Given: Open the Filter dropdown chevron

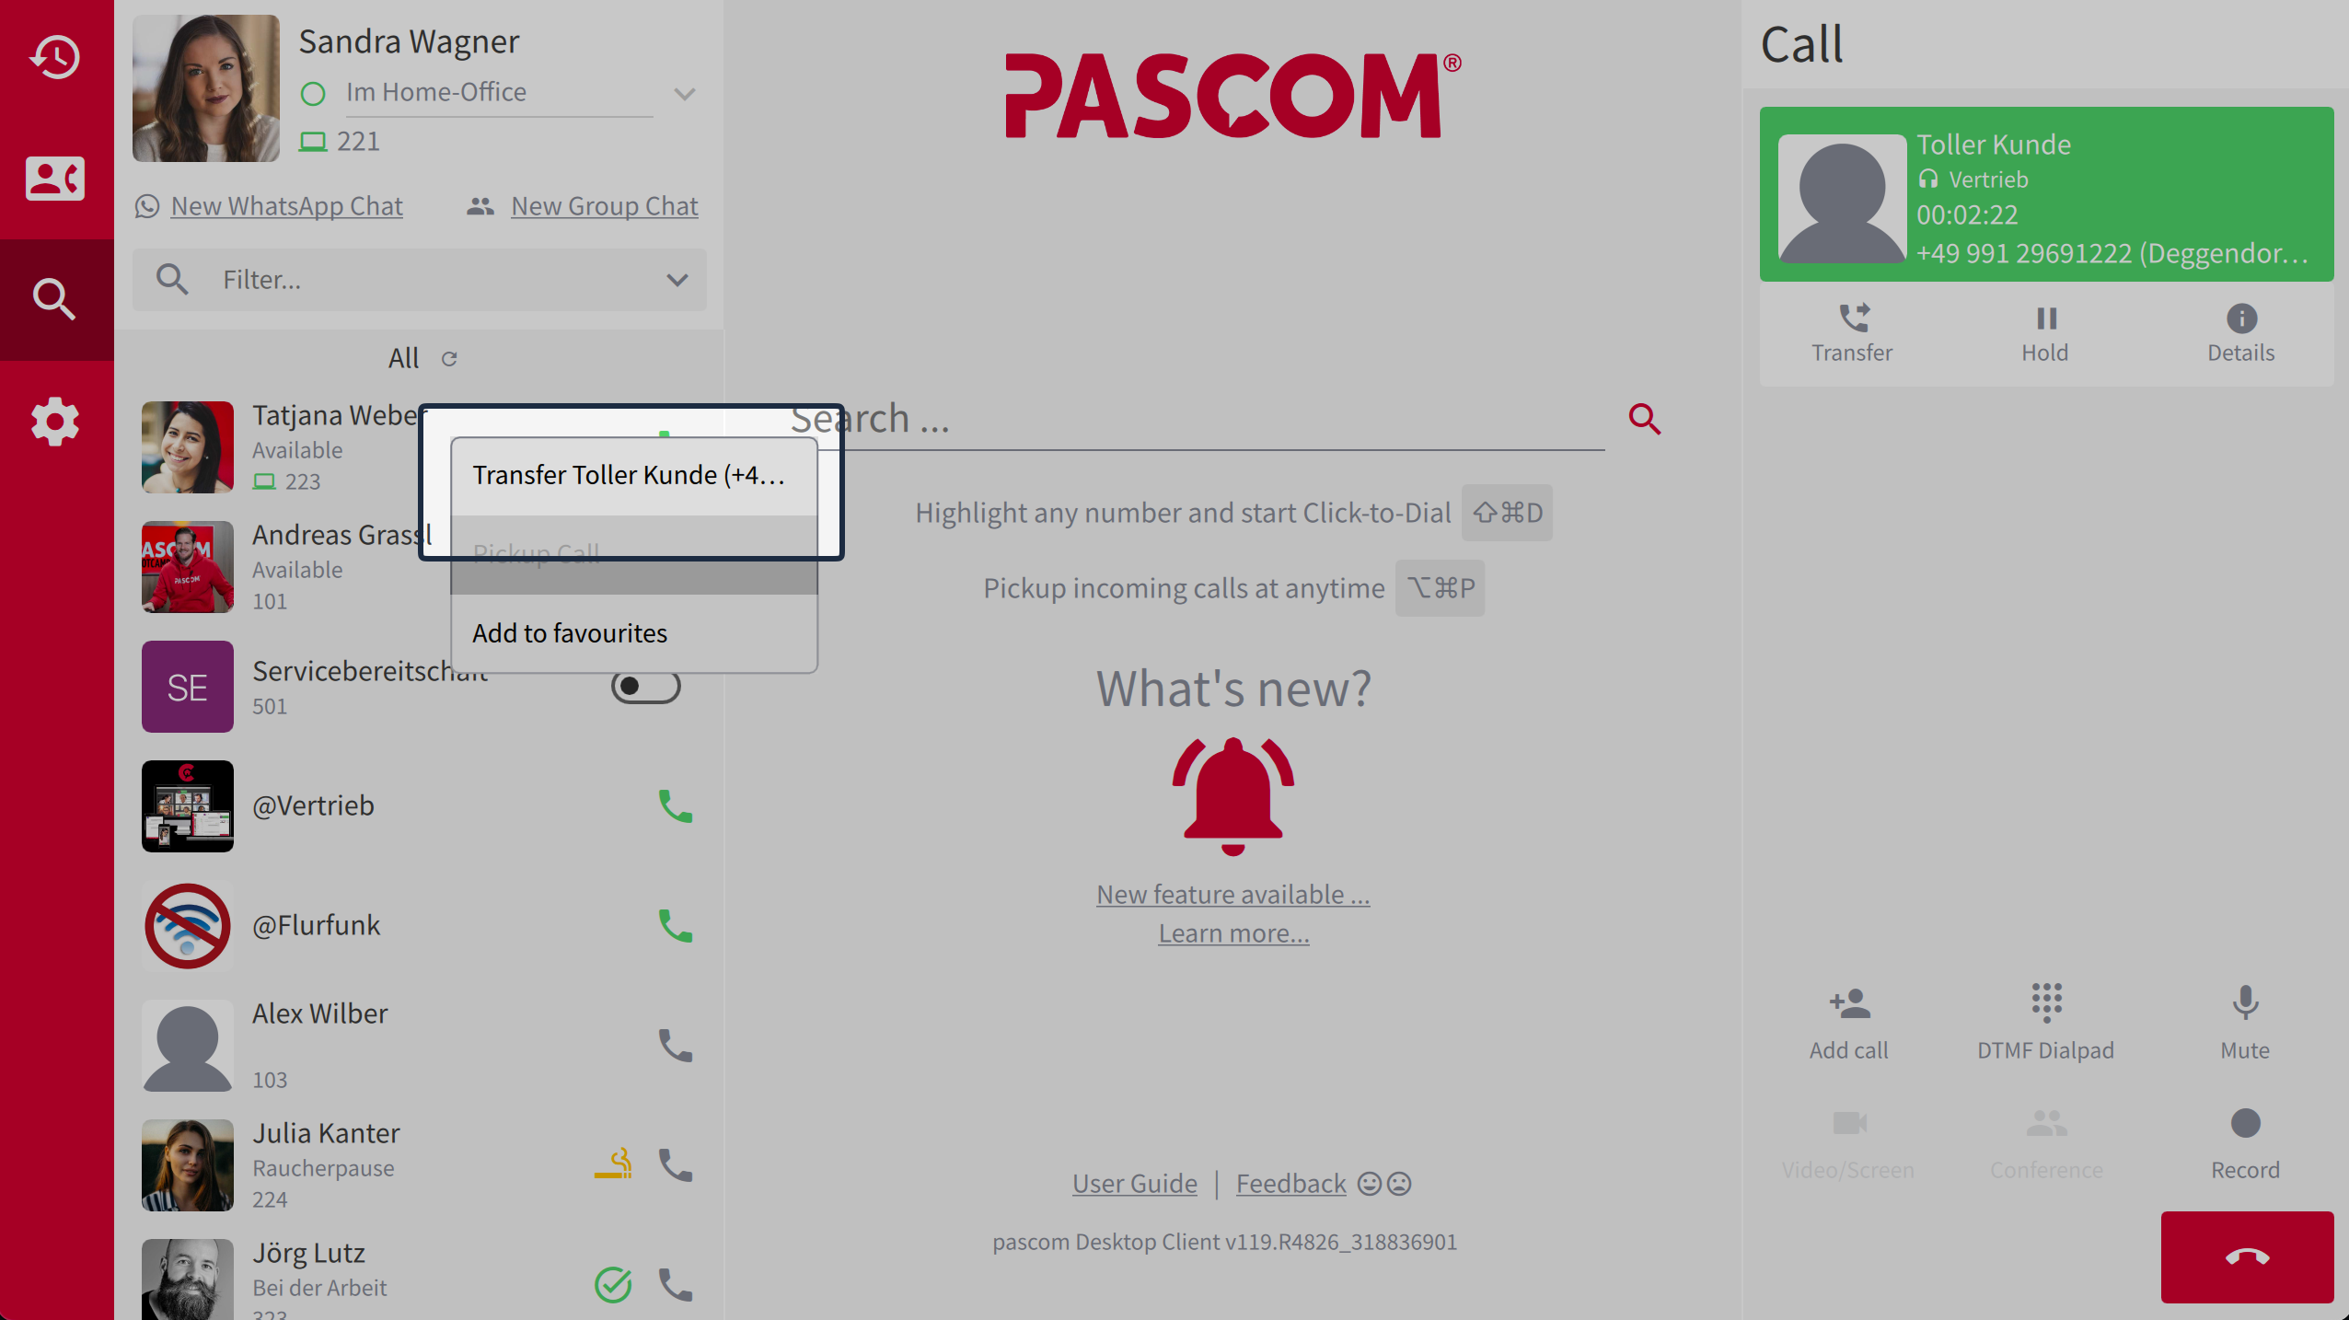Looking at the screenshot, I should pos(677,280).
